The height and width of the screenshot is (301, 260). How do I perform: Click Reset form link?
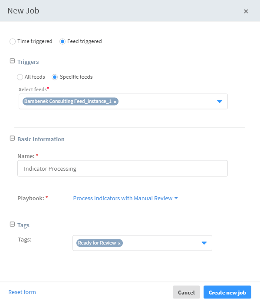point(22,292)
